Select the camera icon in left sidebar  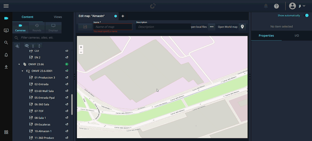(6, 18)
